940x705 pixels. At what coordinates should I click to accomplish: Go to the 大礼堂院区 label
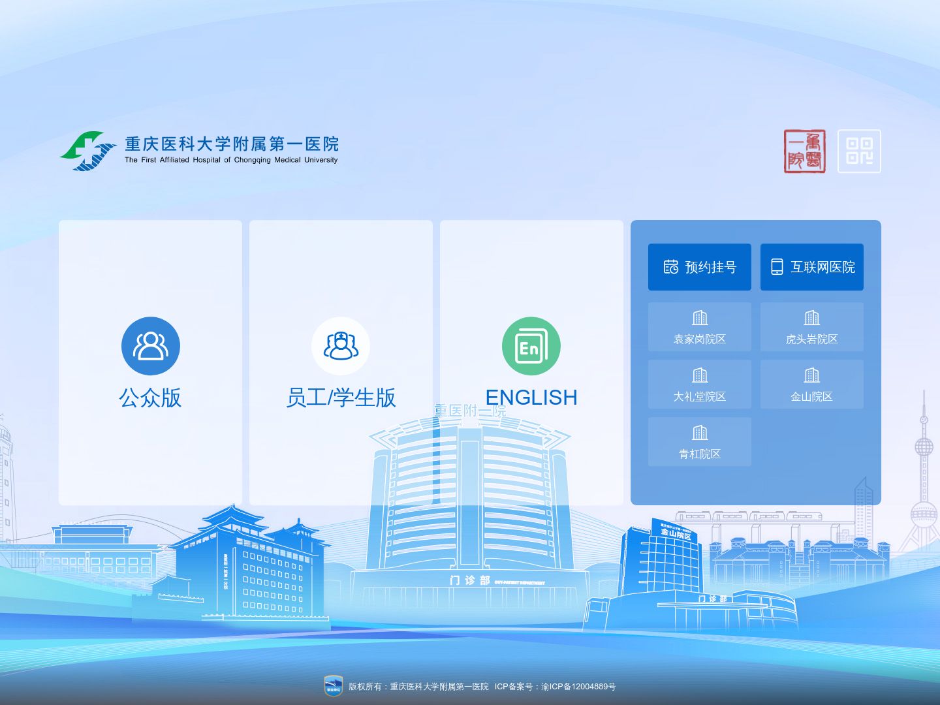(700, 397)
